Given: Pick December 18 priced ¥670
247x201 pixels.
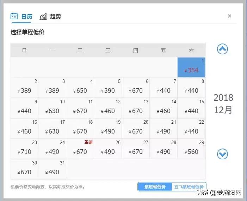Looking at the screenshot, I should coord(80,128).
